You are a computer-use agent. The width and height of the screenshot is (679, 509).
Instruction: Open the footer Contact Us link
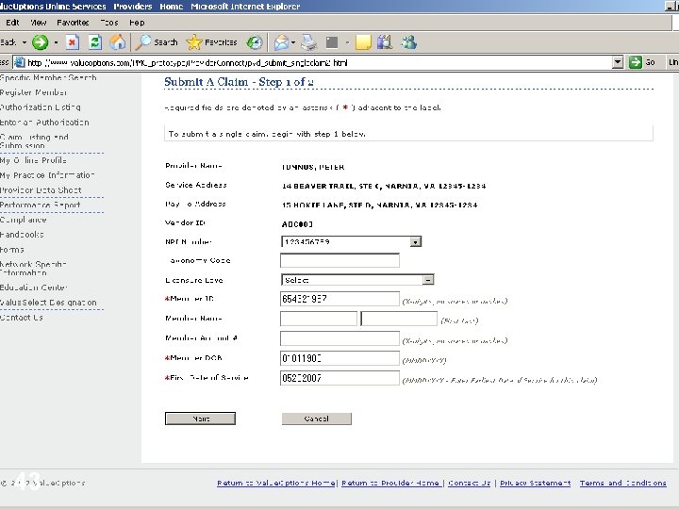tap(469, 483)
